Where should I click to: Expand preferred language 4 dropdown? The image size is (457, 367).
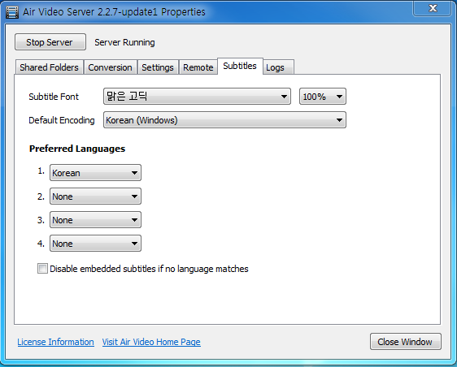click(95, 244)
